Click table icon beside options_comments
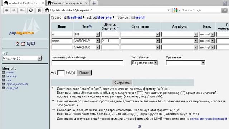The width and height of the screenshot is (229, 129). tap(4, 84)
